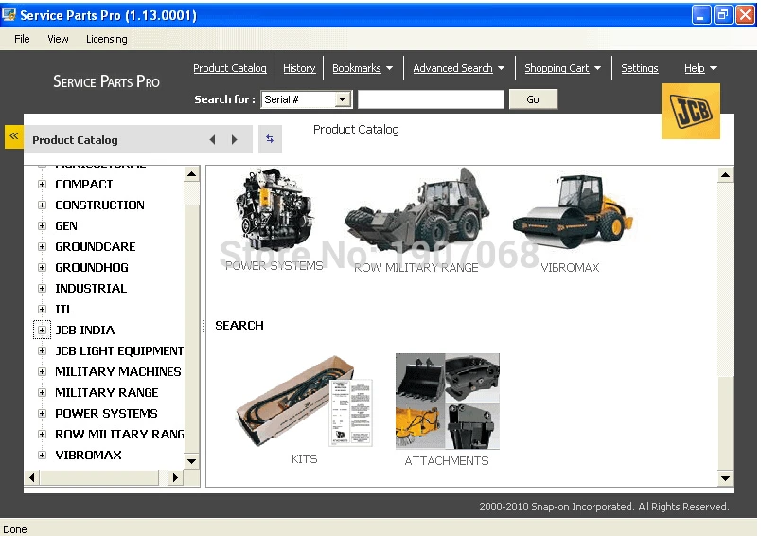Click tree panel scroll down arrow
Screen dimensions: 761x536
tap(192, 461)
